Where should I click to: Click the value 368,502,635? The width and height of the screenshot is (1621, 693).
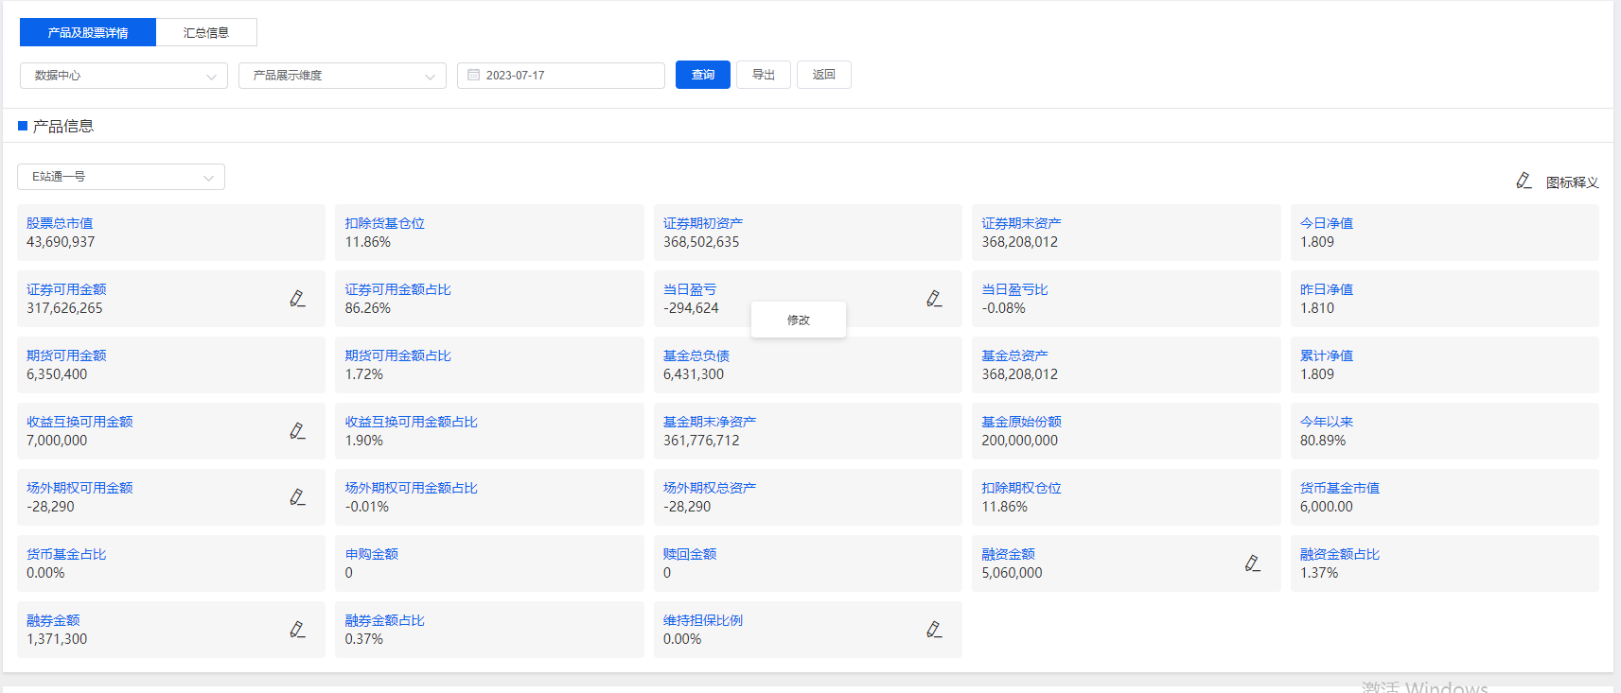pyautogui.click(x=701, y=242)
